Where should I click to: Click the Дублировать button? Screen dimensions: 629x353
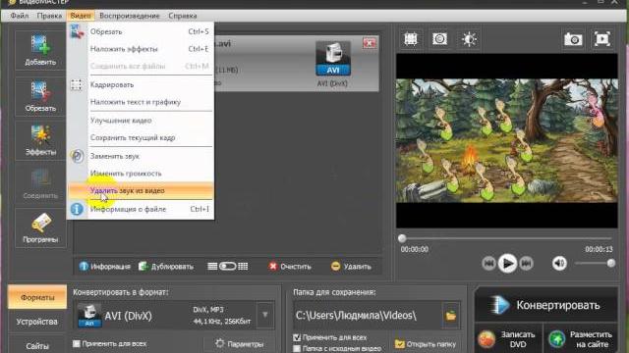(166, 267)
